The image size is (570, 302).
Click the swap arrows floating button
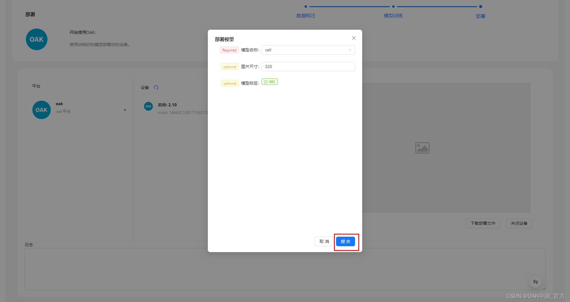(536, 282)
